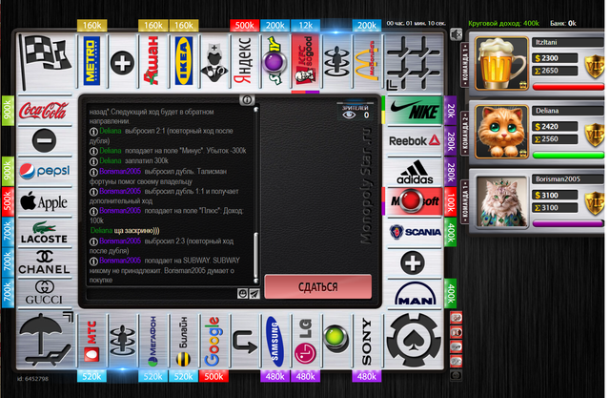The height and width of the screenshot is (398, 610).
Task: Click the green token on bottom row
Action: 335,338
